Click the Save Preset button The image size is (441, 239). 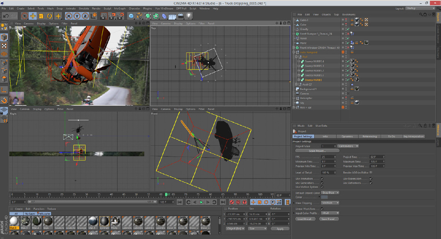coord(328,219)
